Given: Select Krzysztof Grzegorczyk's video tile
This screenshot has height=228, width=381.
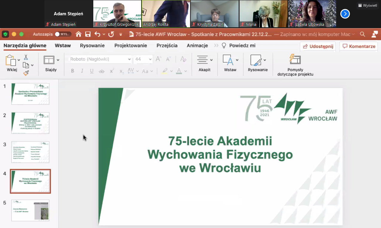Looking at the screenshot, I should (x=117, y=14).
